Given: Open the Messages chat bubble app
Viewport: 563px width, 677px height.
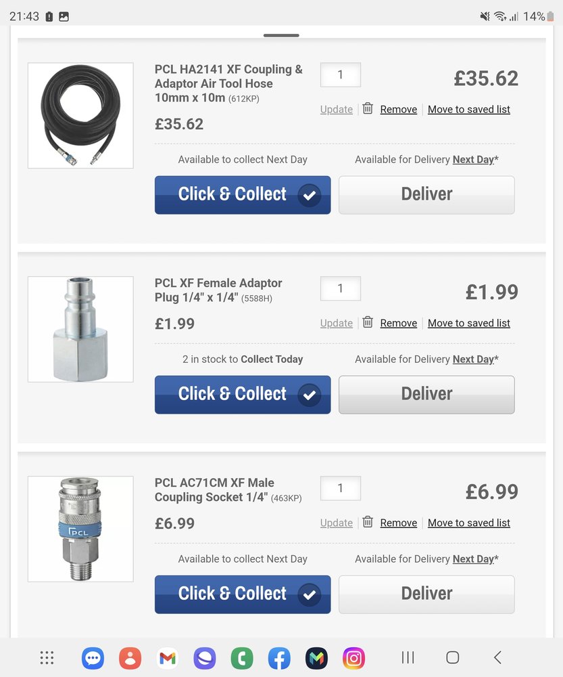Looking at the screenshot, I should pyautogui.click(x=93, y=658).
